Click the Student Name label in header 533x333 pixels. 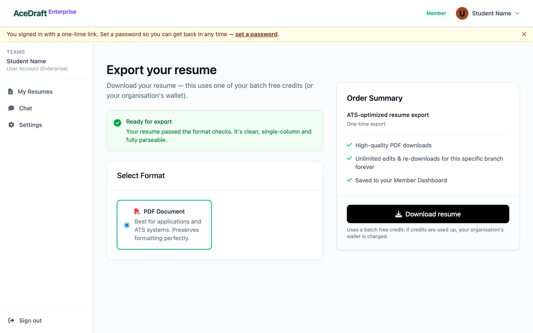491,13
